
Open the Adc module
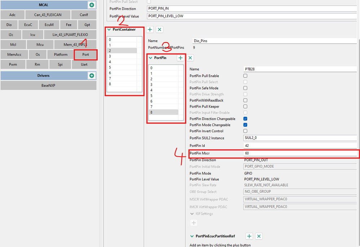[12, 15]
